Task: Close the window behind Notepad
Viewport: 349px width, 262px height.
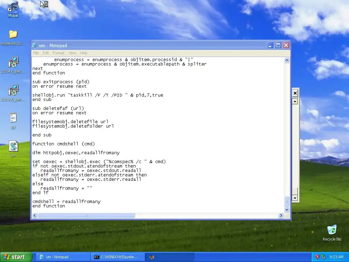Action: [295, 93]
